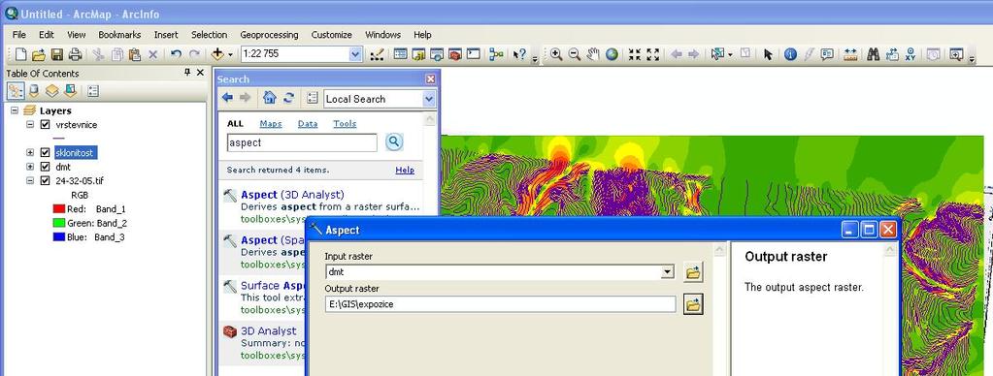Select the Pan hand tool
993x376 pixels.
pyautogui.click(x=593, y=54)
